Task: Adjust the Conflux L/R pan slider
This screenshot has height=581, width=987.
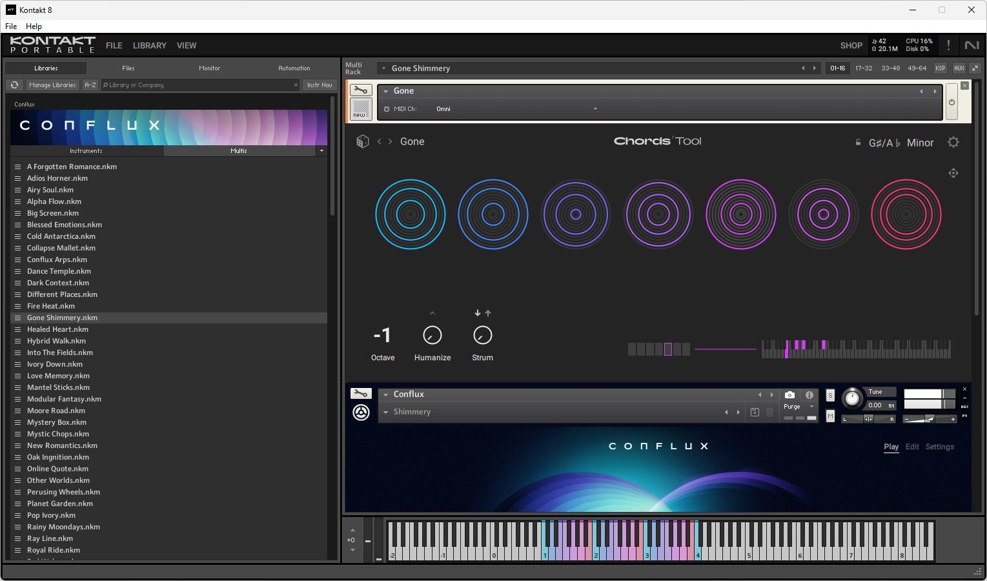Action: click(x=869, y=419)
